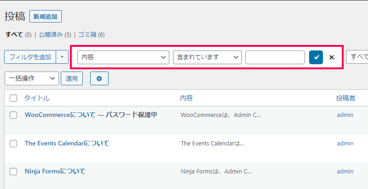
Task: Check The Events Calendarについて row checkbox
Action: [13, 144]
